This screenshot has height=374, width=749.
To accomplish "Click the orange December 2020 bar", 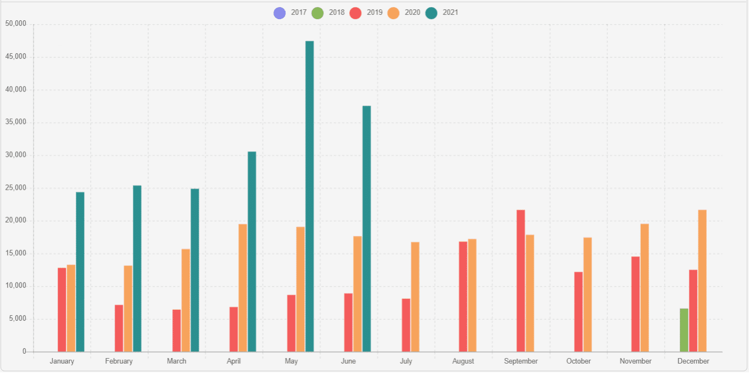I will (x=702, y=281).
